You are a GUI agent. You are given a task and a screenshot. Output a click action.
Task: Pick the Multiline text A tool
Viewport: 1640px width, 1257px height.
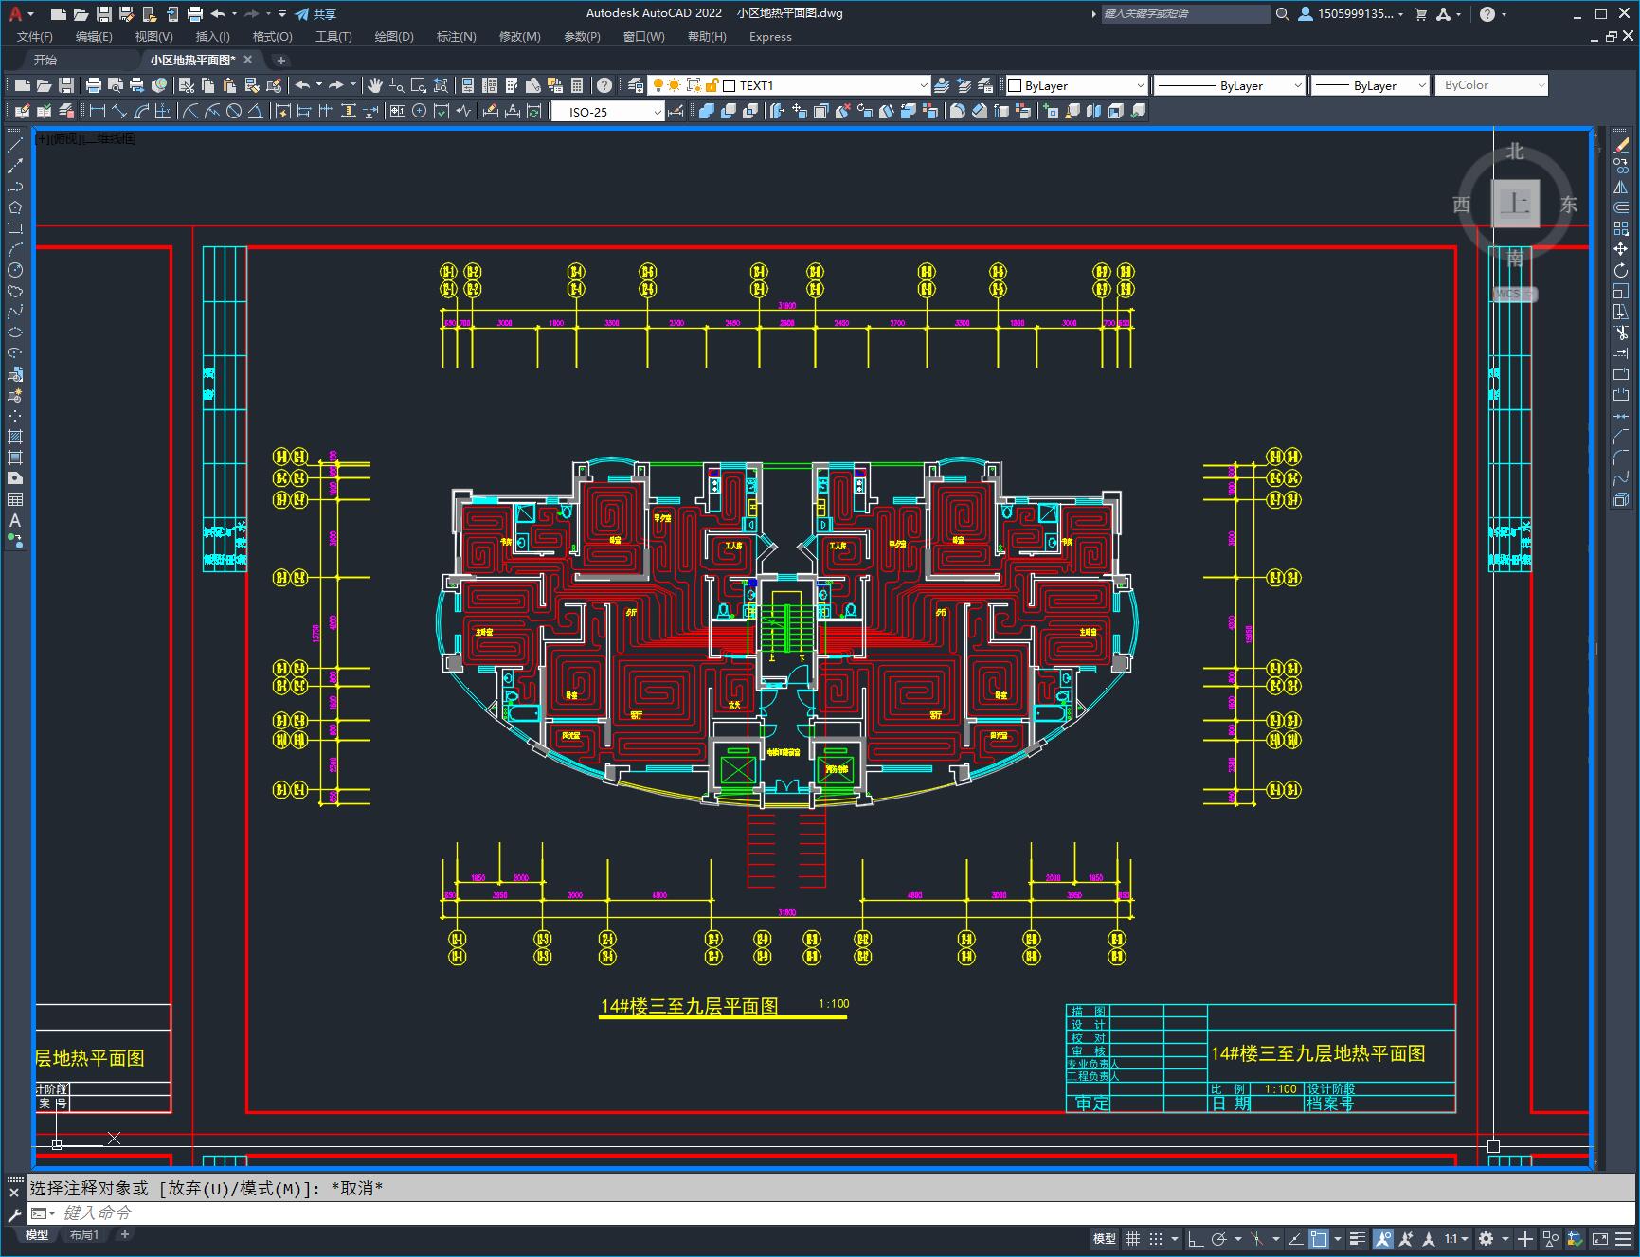[x=15, y=520]
